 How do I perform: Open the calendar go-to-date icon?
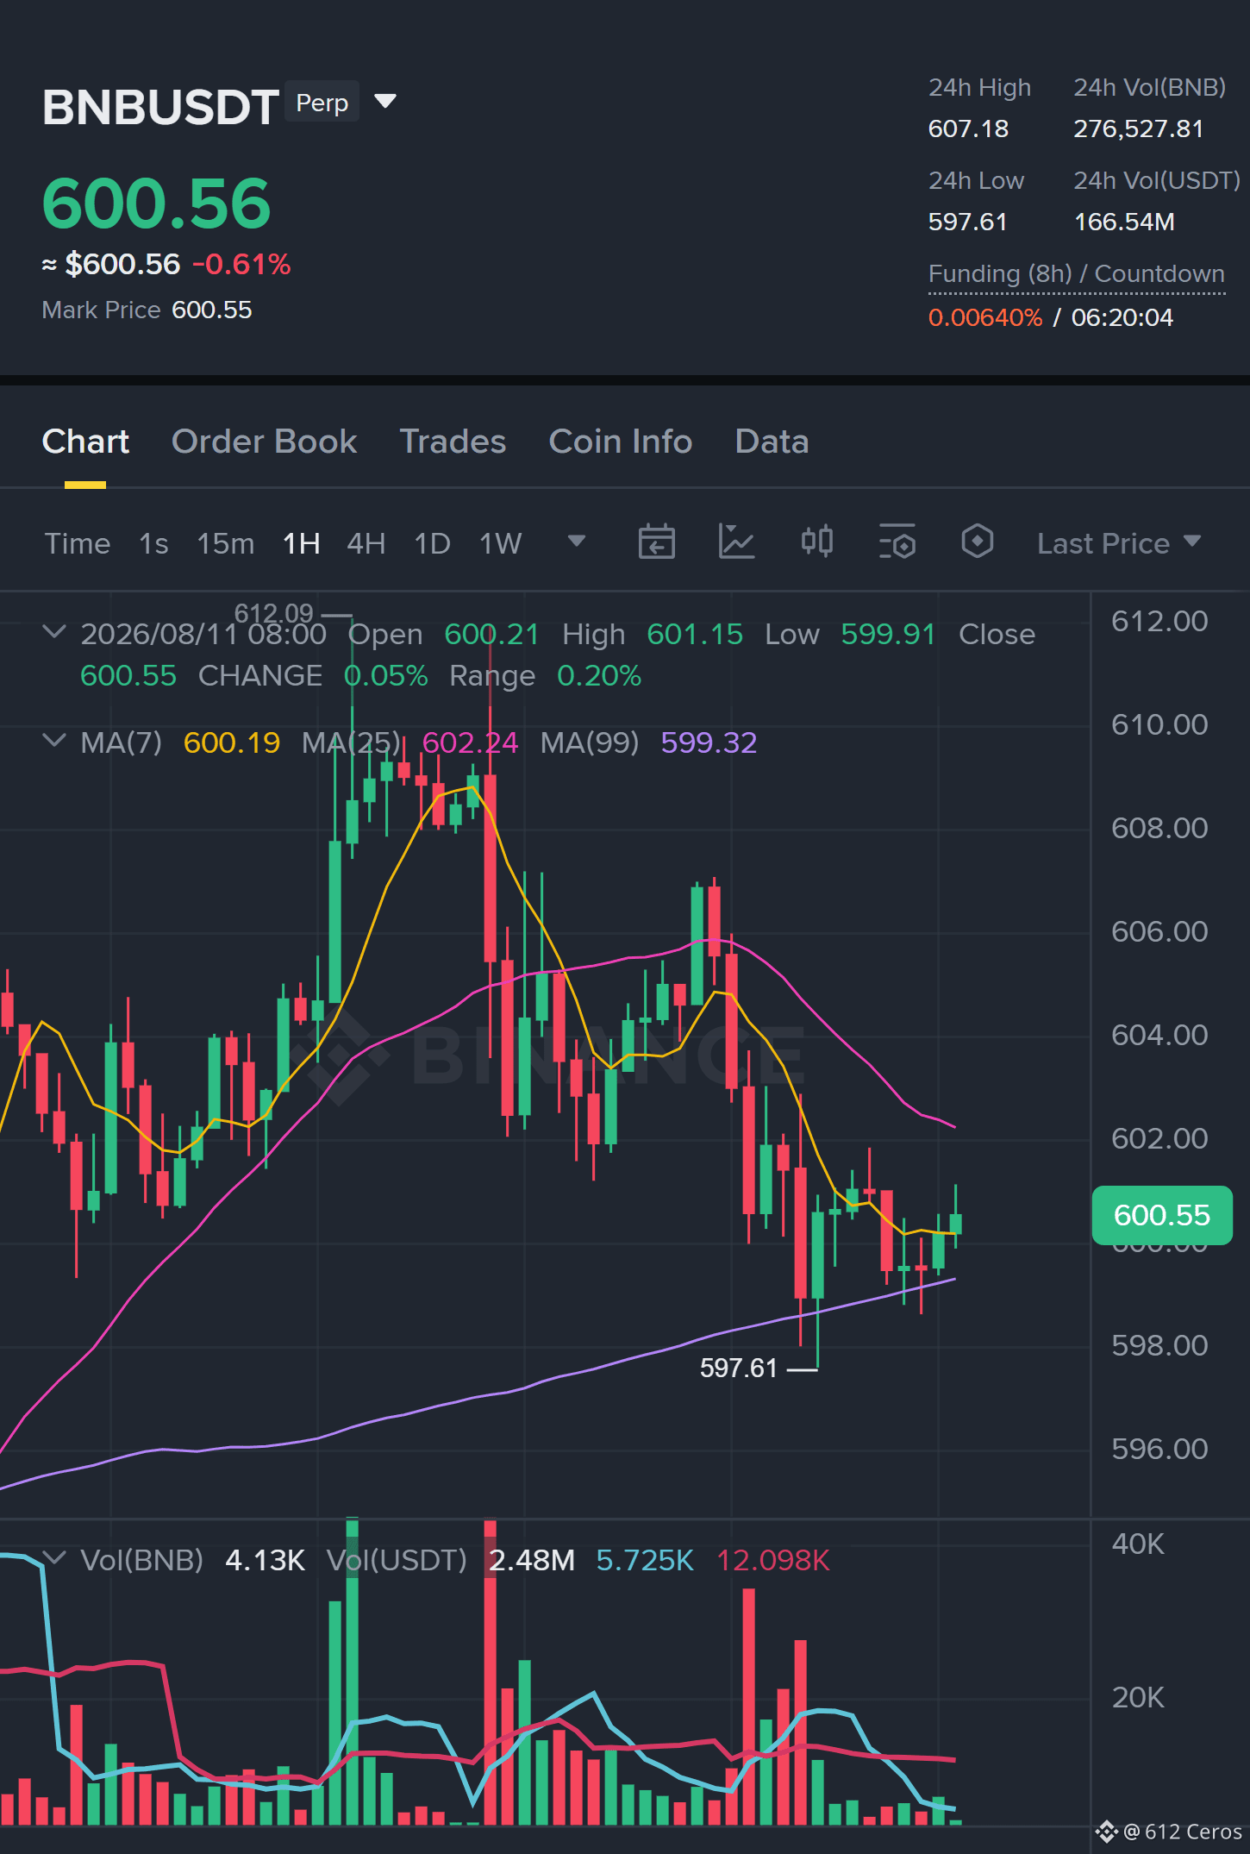click(x=656, y=542)
